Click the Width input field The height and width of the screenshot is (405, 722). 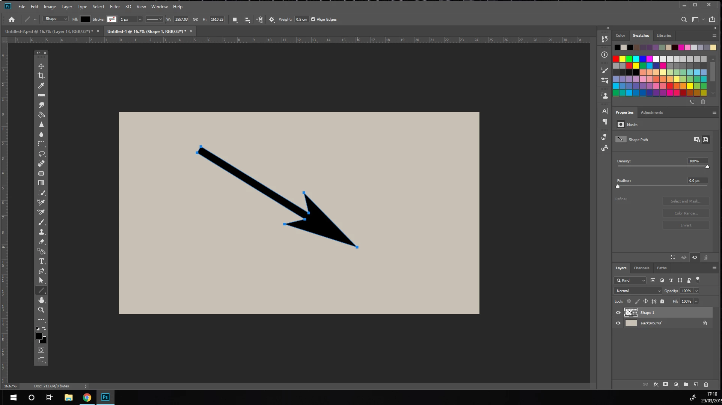[181, 19]
